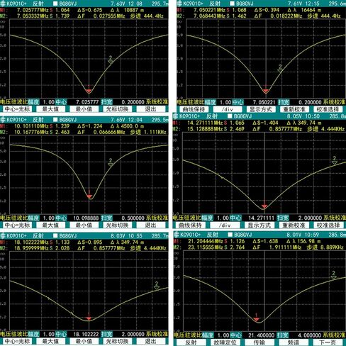The width and height of the screenshot is (346, 346).
Task: Click the 中心 label beside 7.050221
Action: coord(238,102)
